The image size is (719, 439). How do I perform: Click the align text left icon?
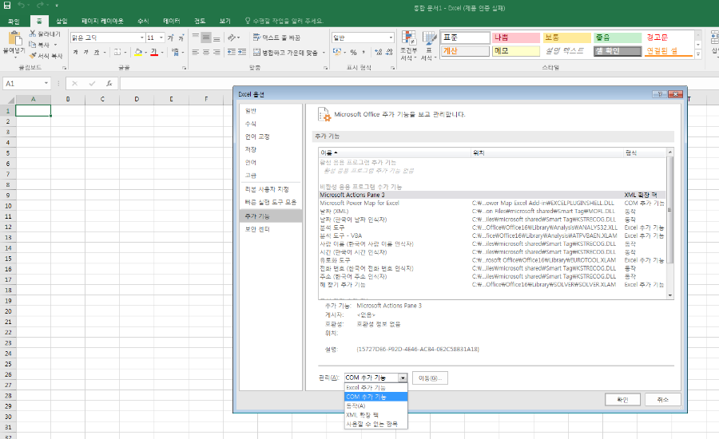click(x=196, y=52)
